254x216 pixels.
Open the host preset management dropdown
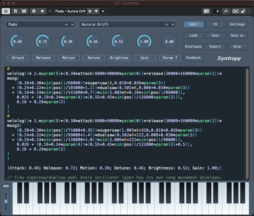(103, 11)
